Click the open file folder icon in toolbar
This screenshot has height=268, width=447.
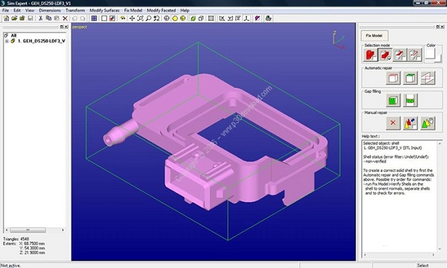pyautogui.click(x=14, y=18)
